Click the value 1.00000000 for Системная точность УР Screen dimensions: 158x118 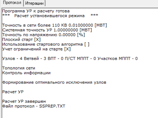pyautogui.click(x=66, y=30)
